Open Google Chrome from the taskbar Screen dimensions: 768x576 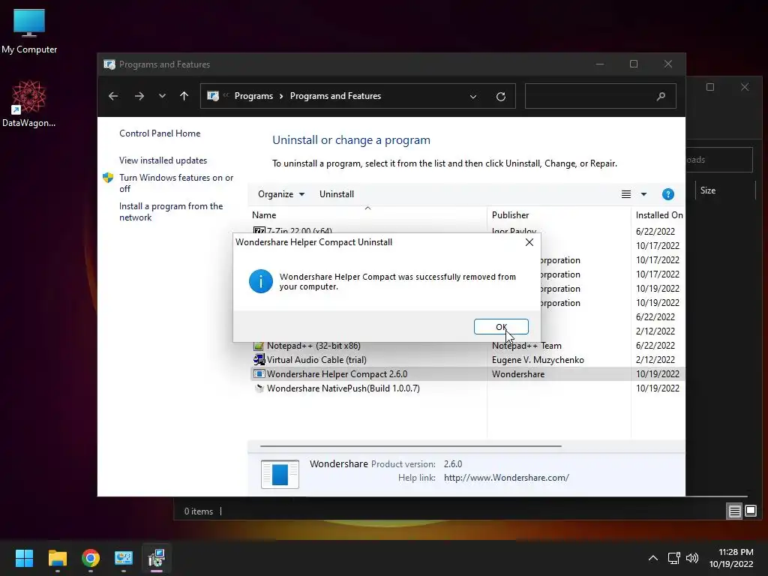[91, 558]
